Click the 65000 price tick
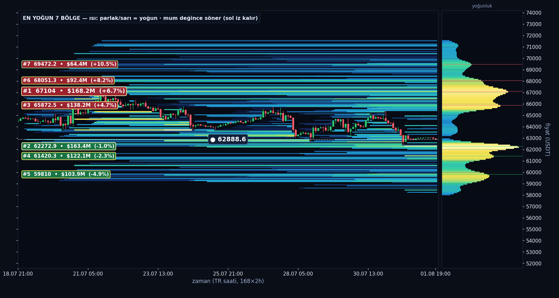Image resolution: width=559 pixels, height=298 pixels. pos(534,116)
